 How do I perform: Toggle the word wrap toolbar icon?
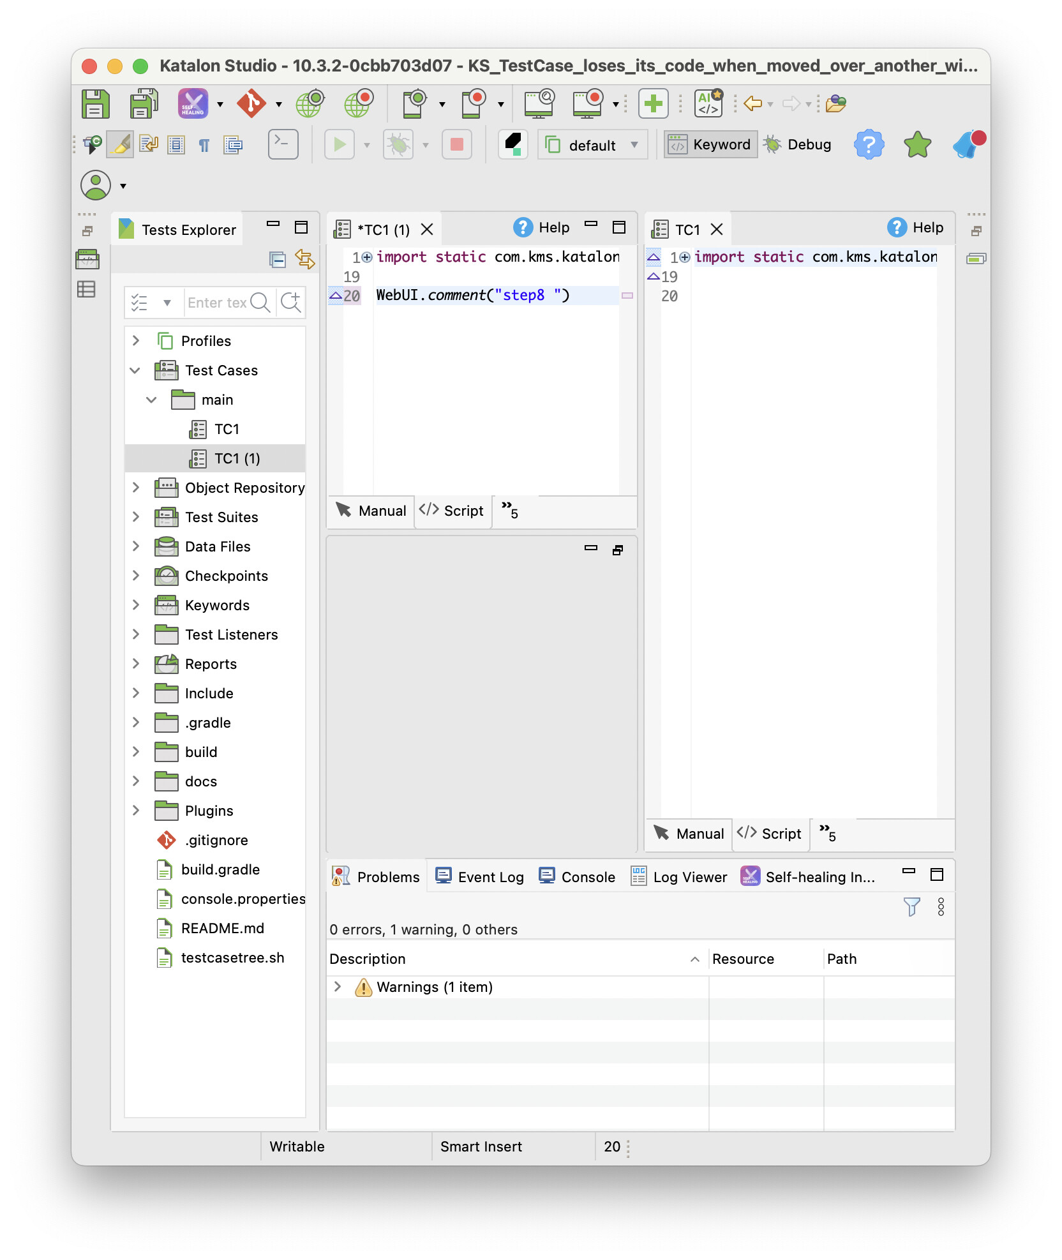149,145
